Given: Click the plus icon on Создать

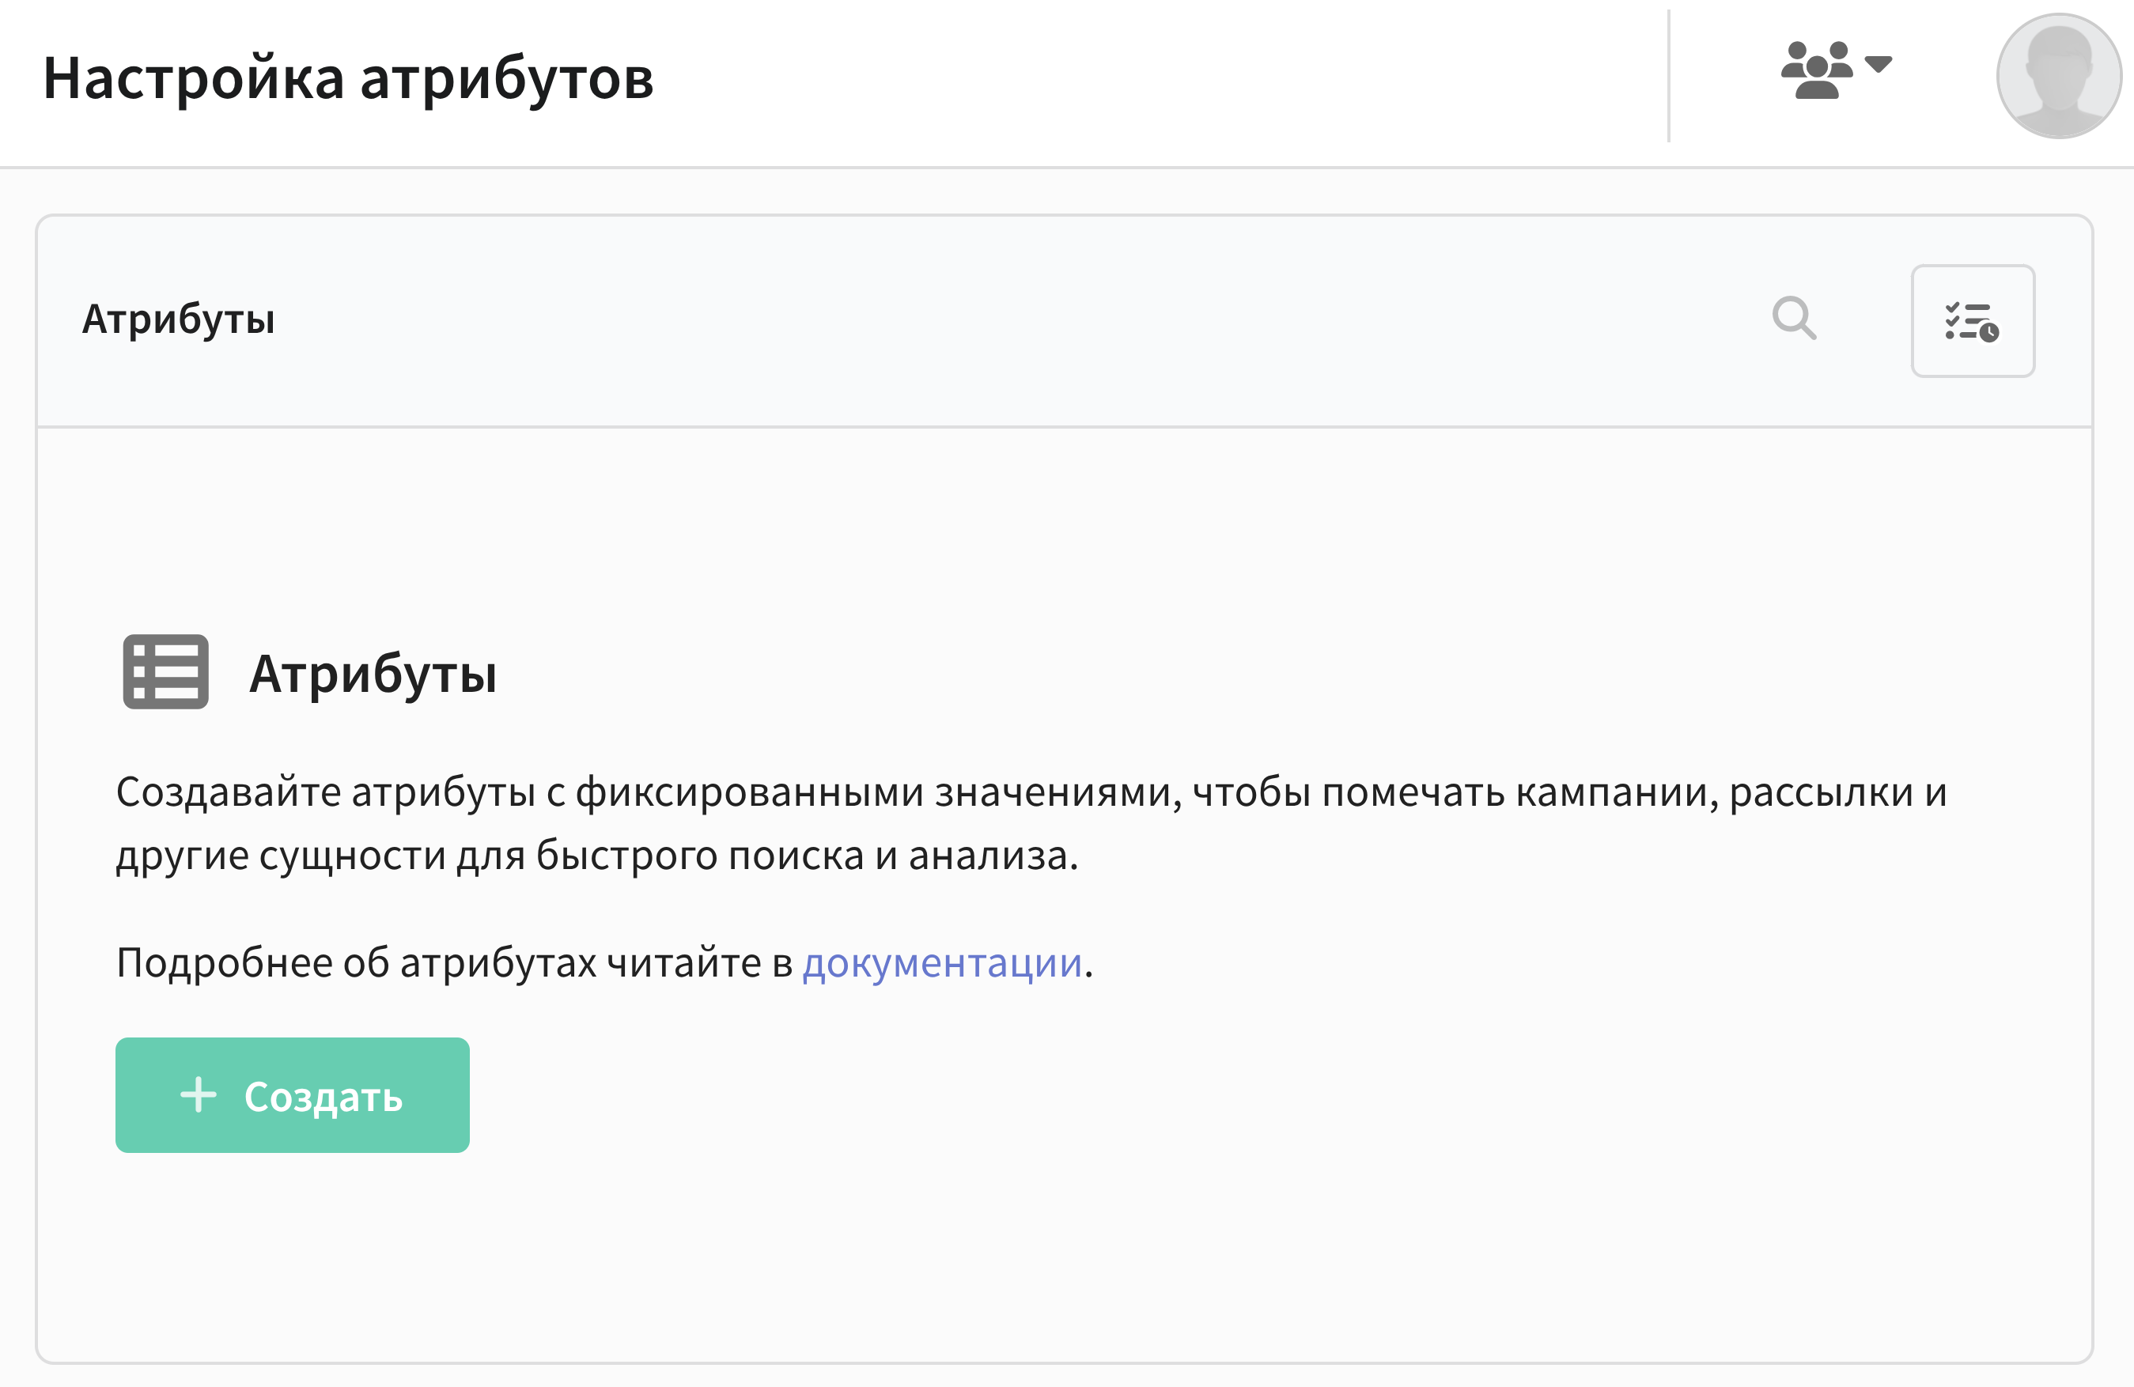Looking at the screenshot, I should 199,1094.
